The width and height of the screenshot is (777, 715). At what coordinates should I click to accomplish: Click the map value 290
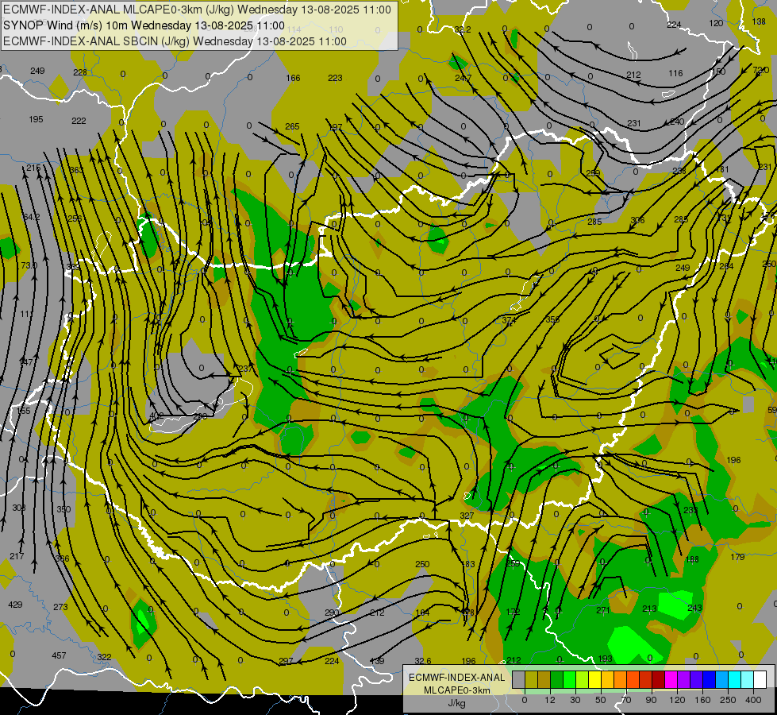(x=332, y=613)
